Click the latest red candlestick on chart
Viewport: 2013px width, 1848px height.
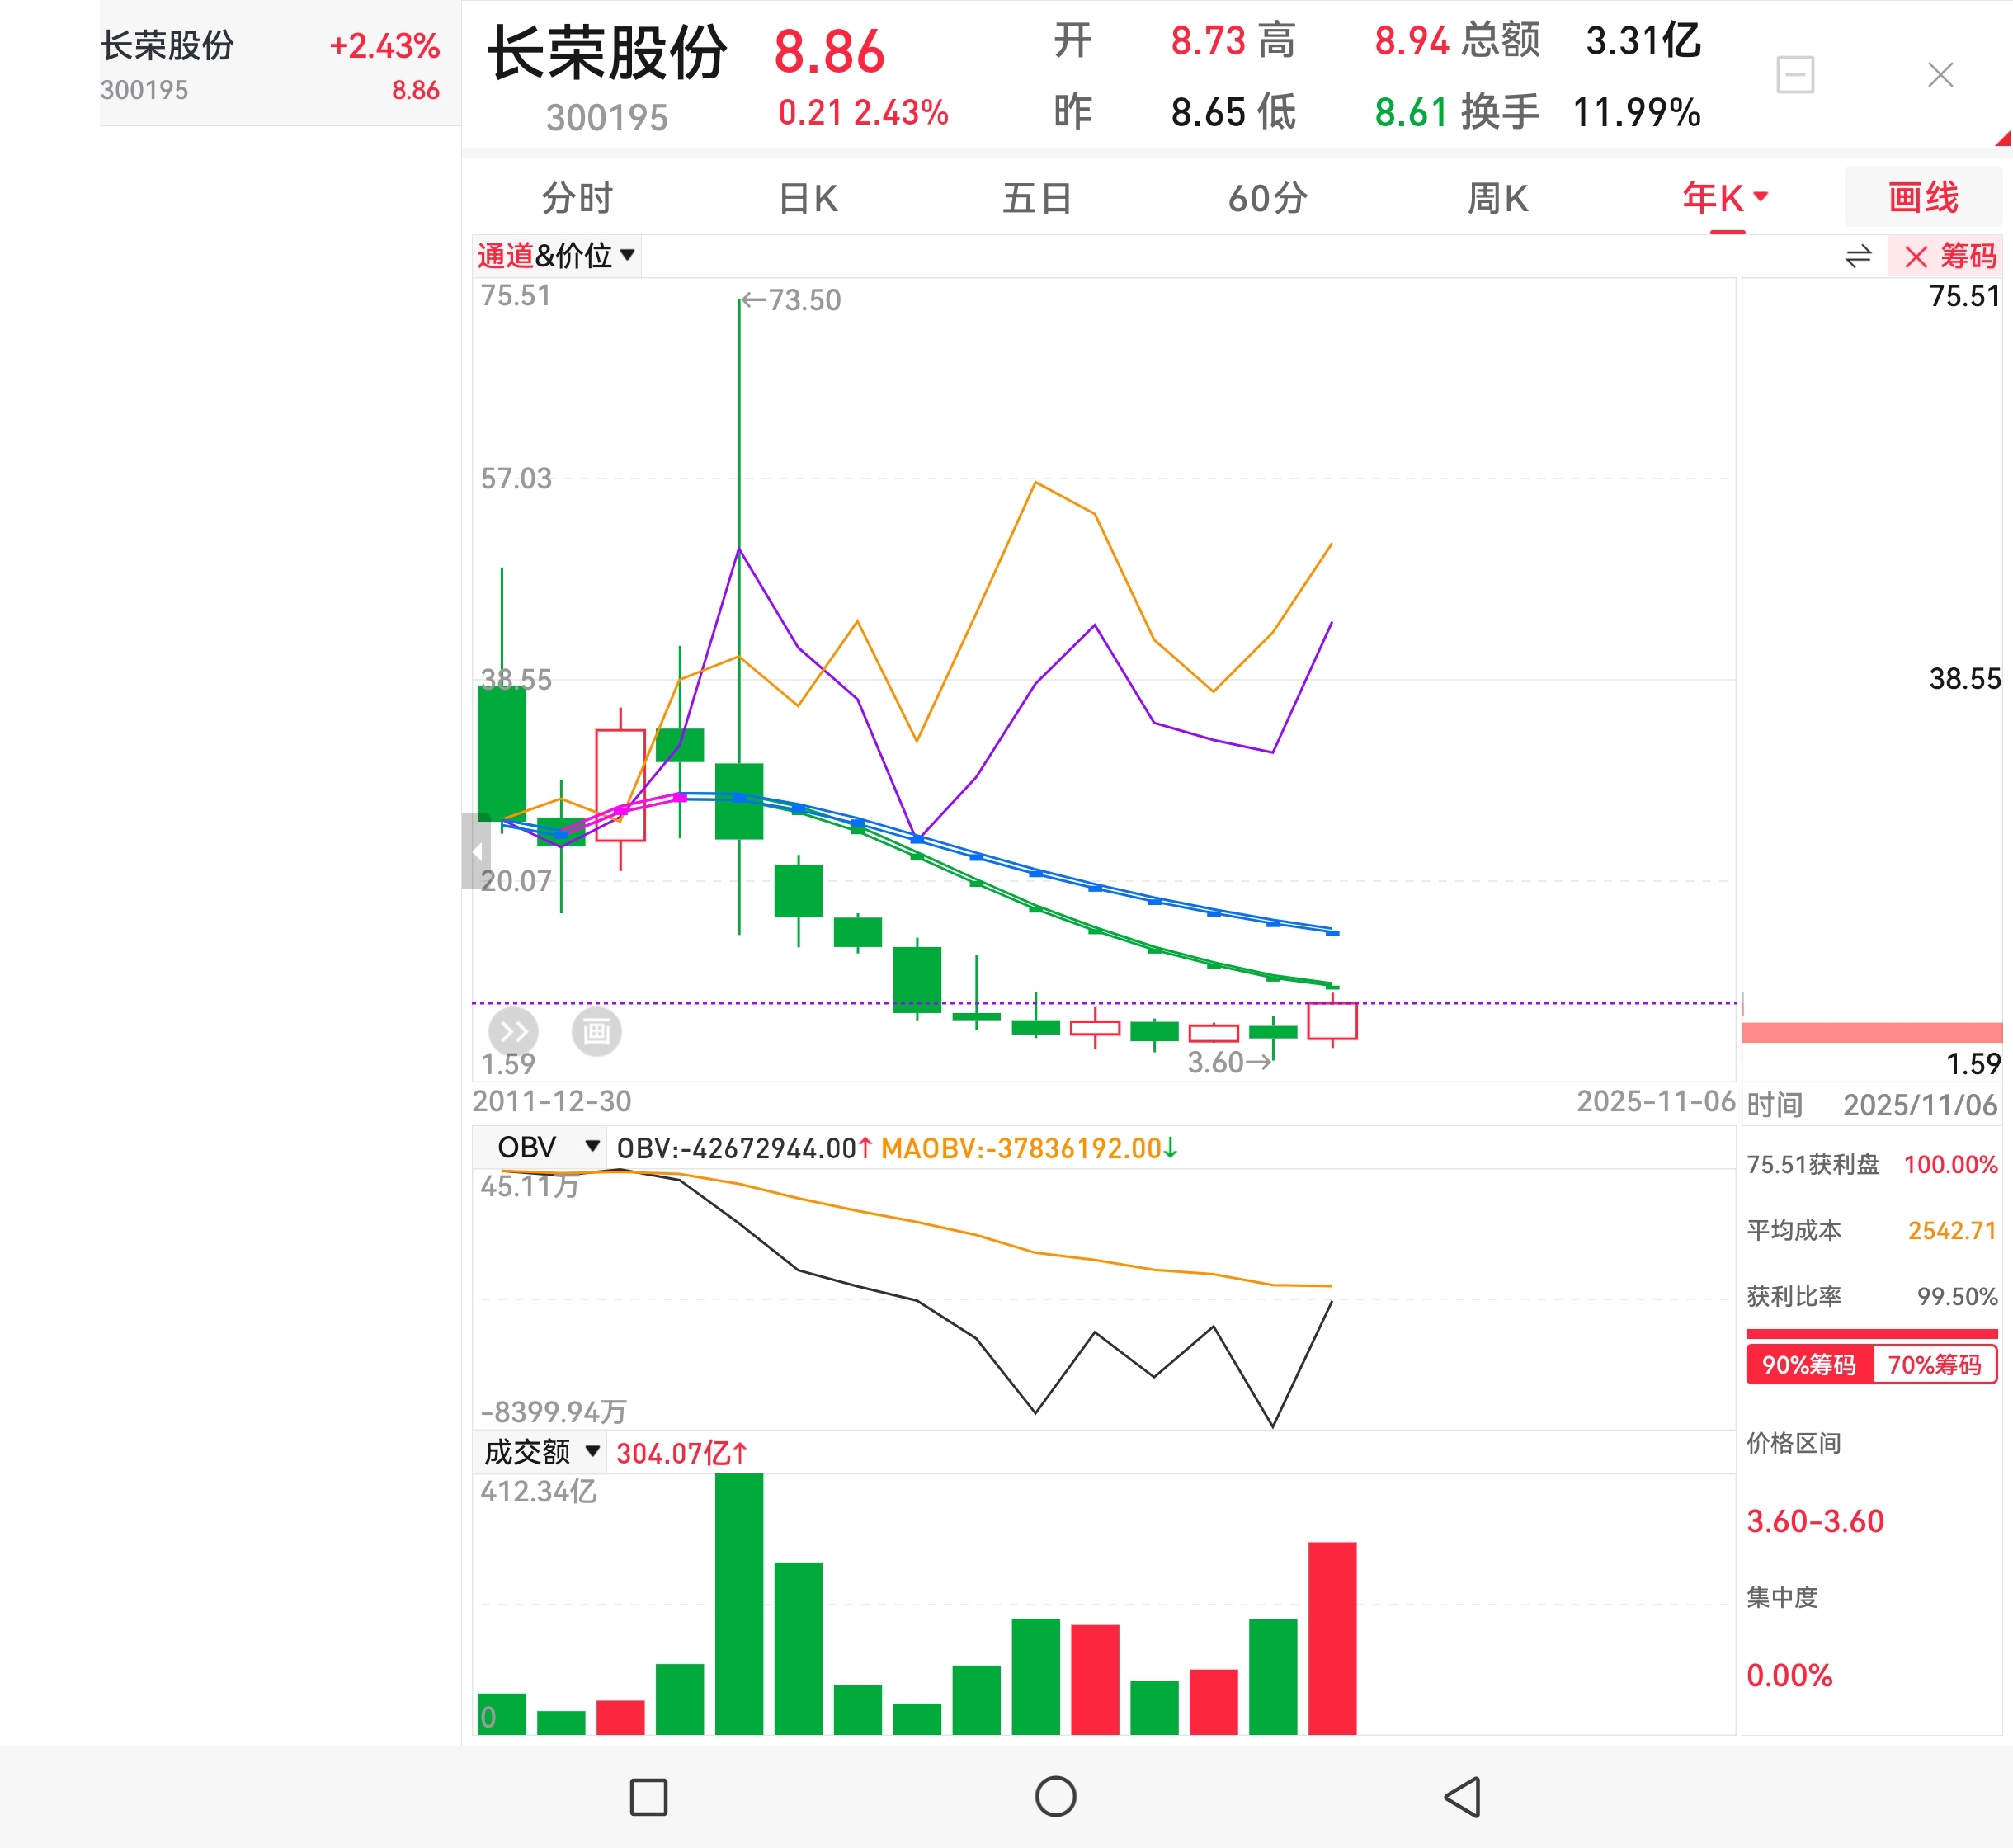click(x=1332, y=1021)
